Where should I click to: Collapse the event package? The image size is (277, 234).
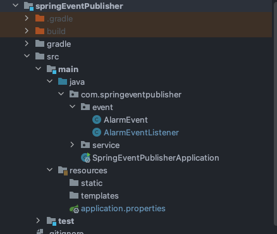72,107
